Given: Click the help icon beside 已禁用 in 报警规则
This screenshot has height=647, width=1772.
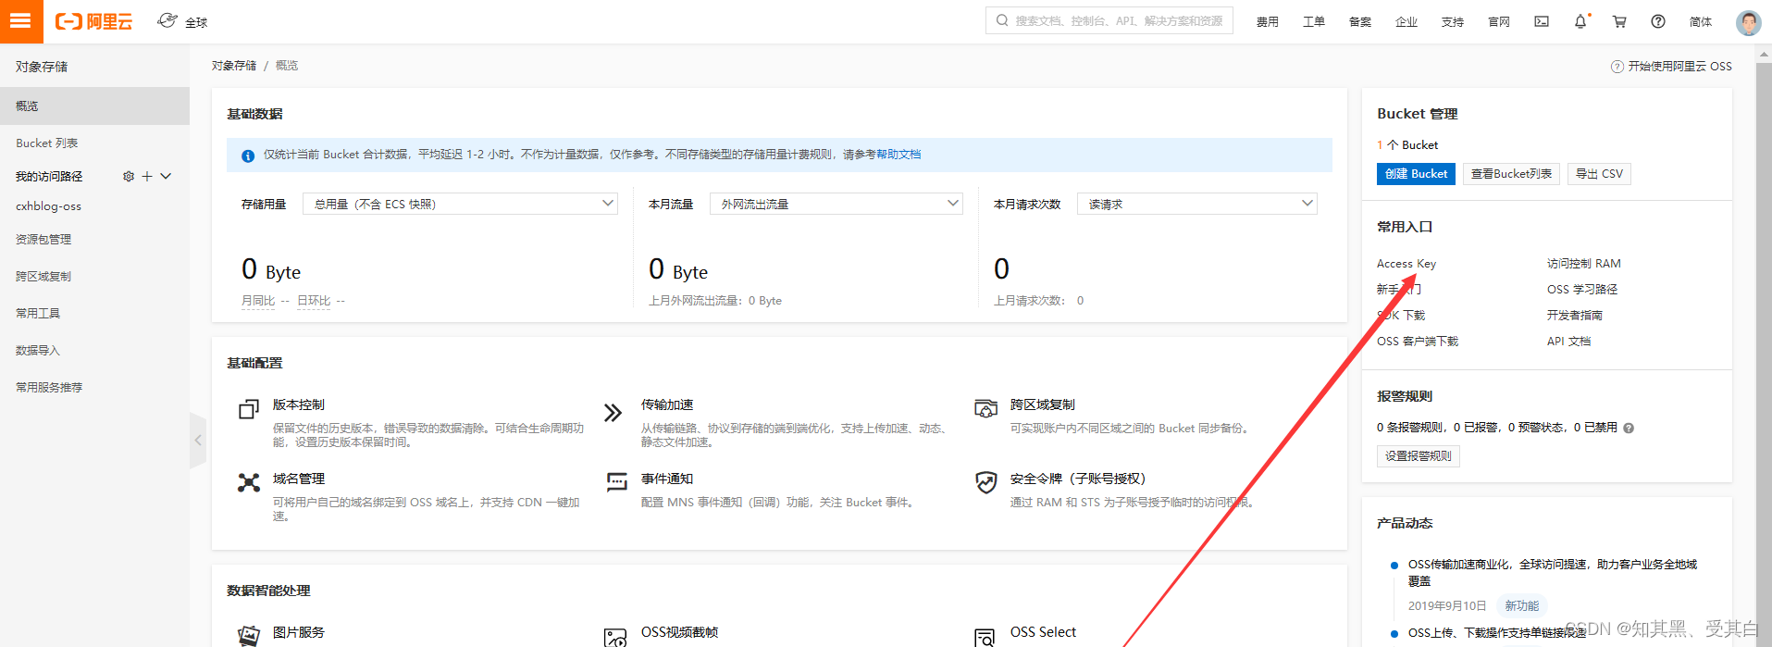Looking at the screenshot, I should 1629,428.
